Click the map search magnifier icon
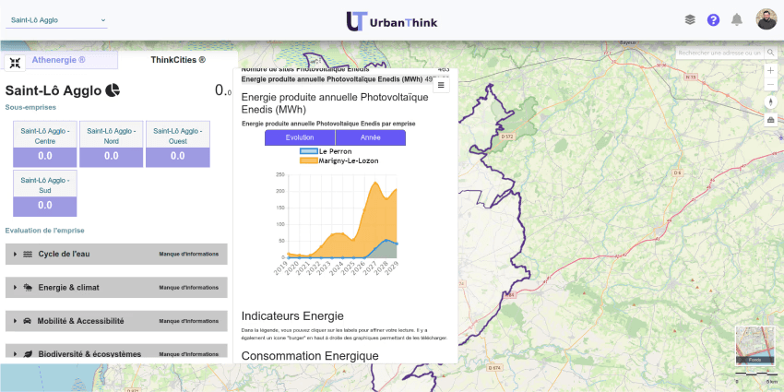The height and width of the screenshot is (392, 784). (x=770, y=53)
